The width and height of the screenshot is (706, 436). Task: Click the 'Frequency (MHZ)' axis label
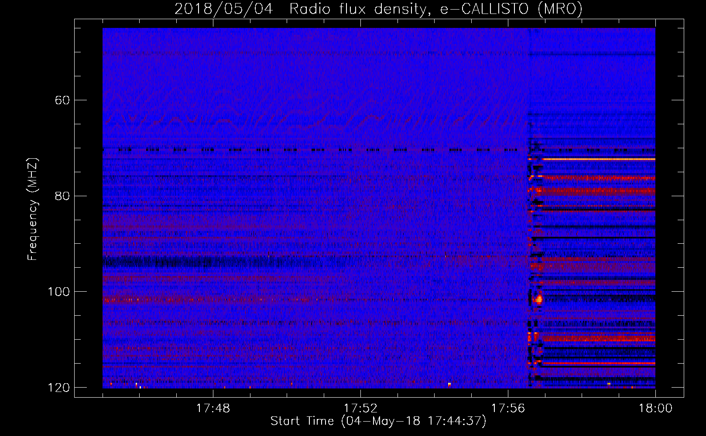(33, 209)
